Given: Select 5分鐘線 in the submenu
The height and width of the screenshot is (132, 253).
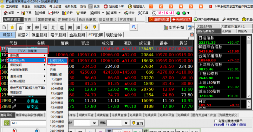Looking at the screenshot, I should pos(57,84).
